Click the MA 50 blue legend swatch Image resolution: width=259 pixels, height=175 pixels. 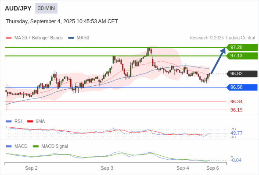pos(71,38)
